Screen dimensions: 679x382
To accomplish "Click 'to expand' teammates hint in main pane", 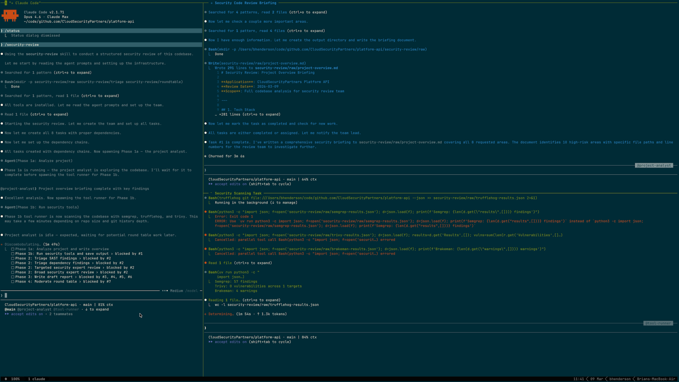I will pos(99,309).
